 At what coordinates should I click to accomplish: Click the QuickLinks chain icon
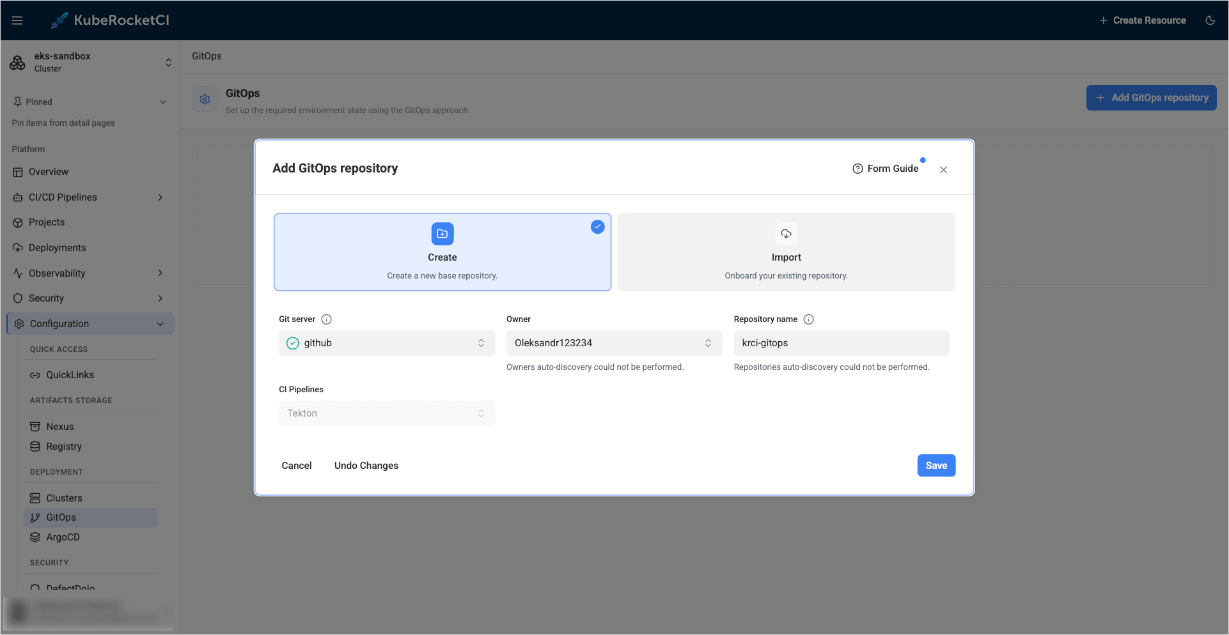pyautogui.click(x=35, y=375)
